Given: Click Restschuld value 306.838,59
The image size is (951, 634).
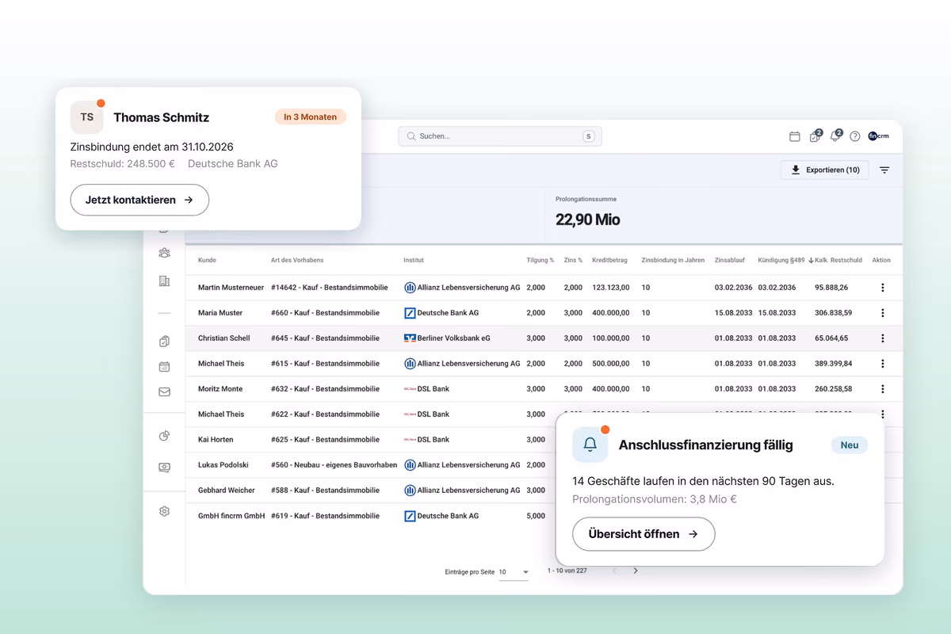Looking at the screenshot, I should pyautogui.click(x=833, y=313).
